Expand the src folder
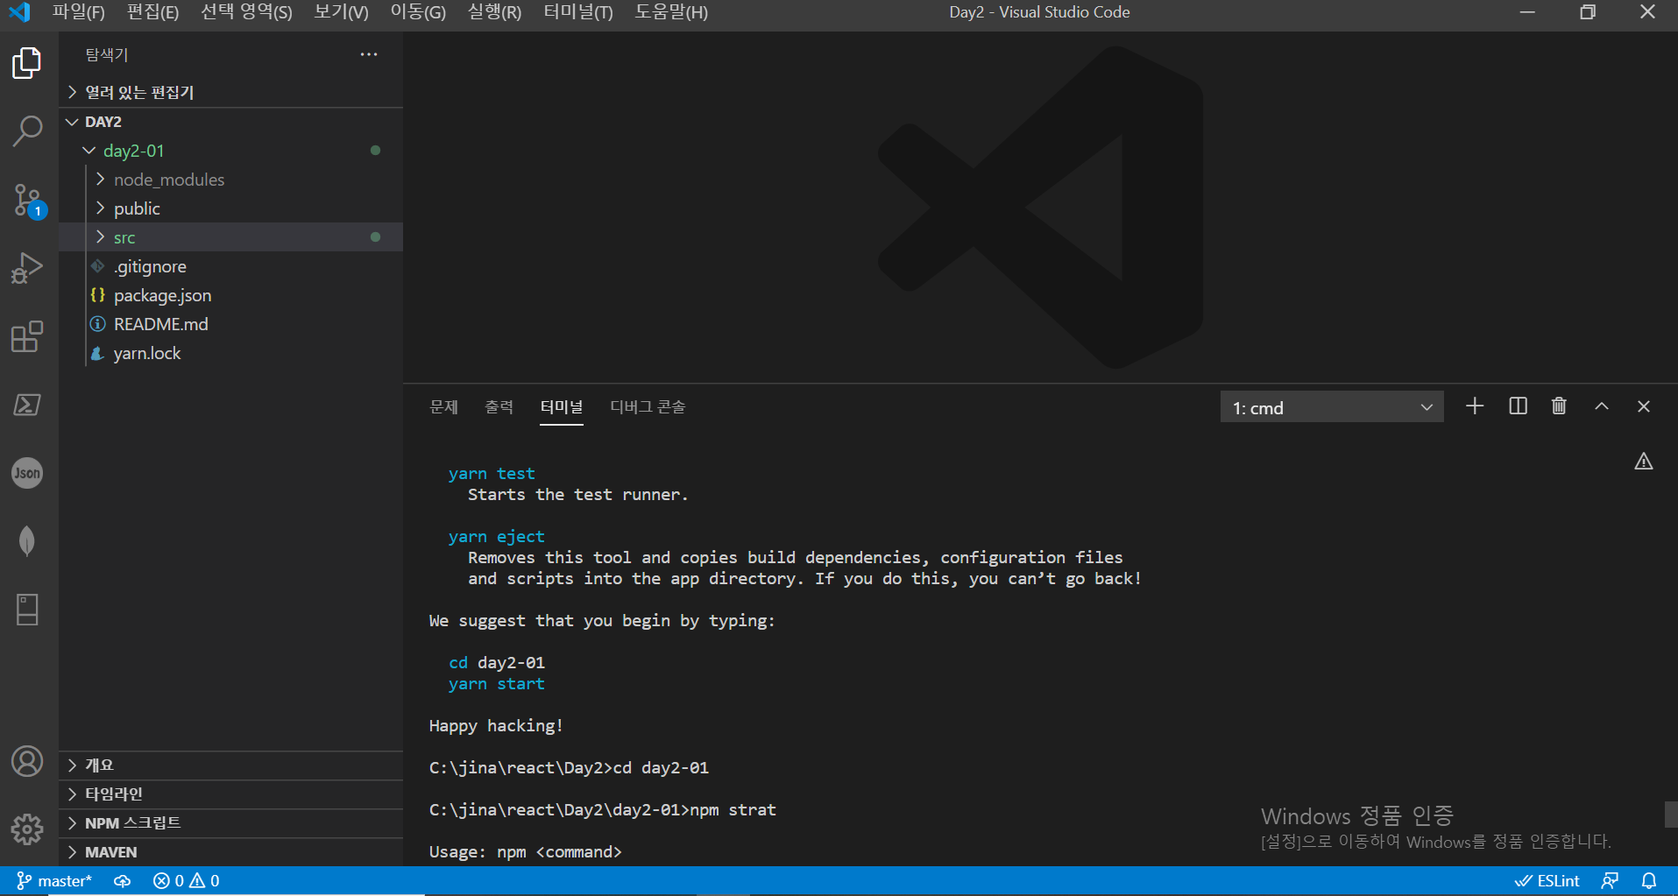Image resolution: width=1678 pixels, height=896 pixels. (x=231, y=237)
